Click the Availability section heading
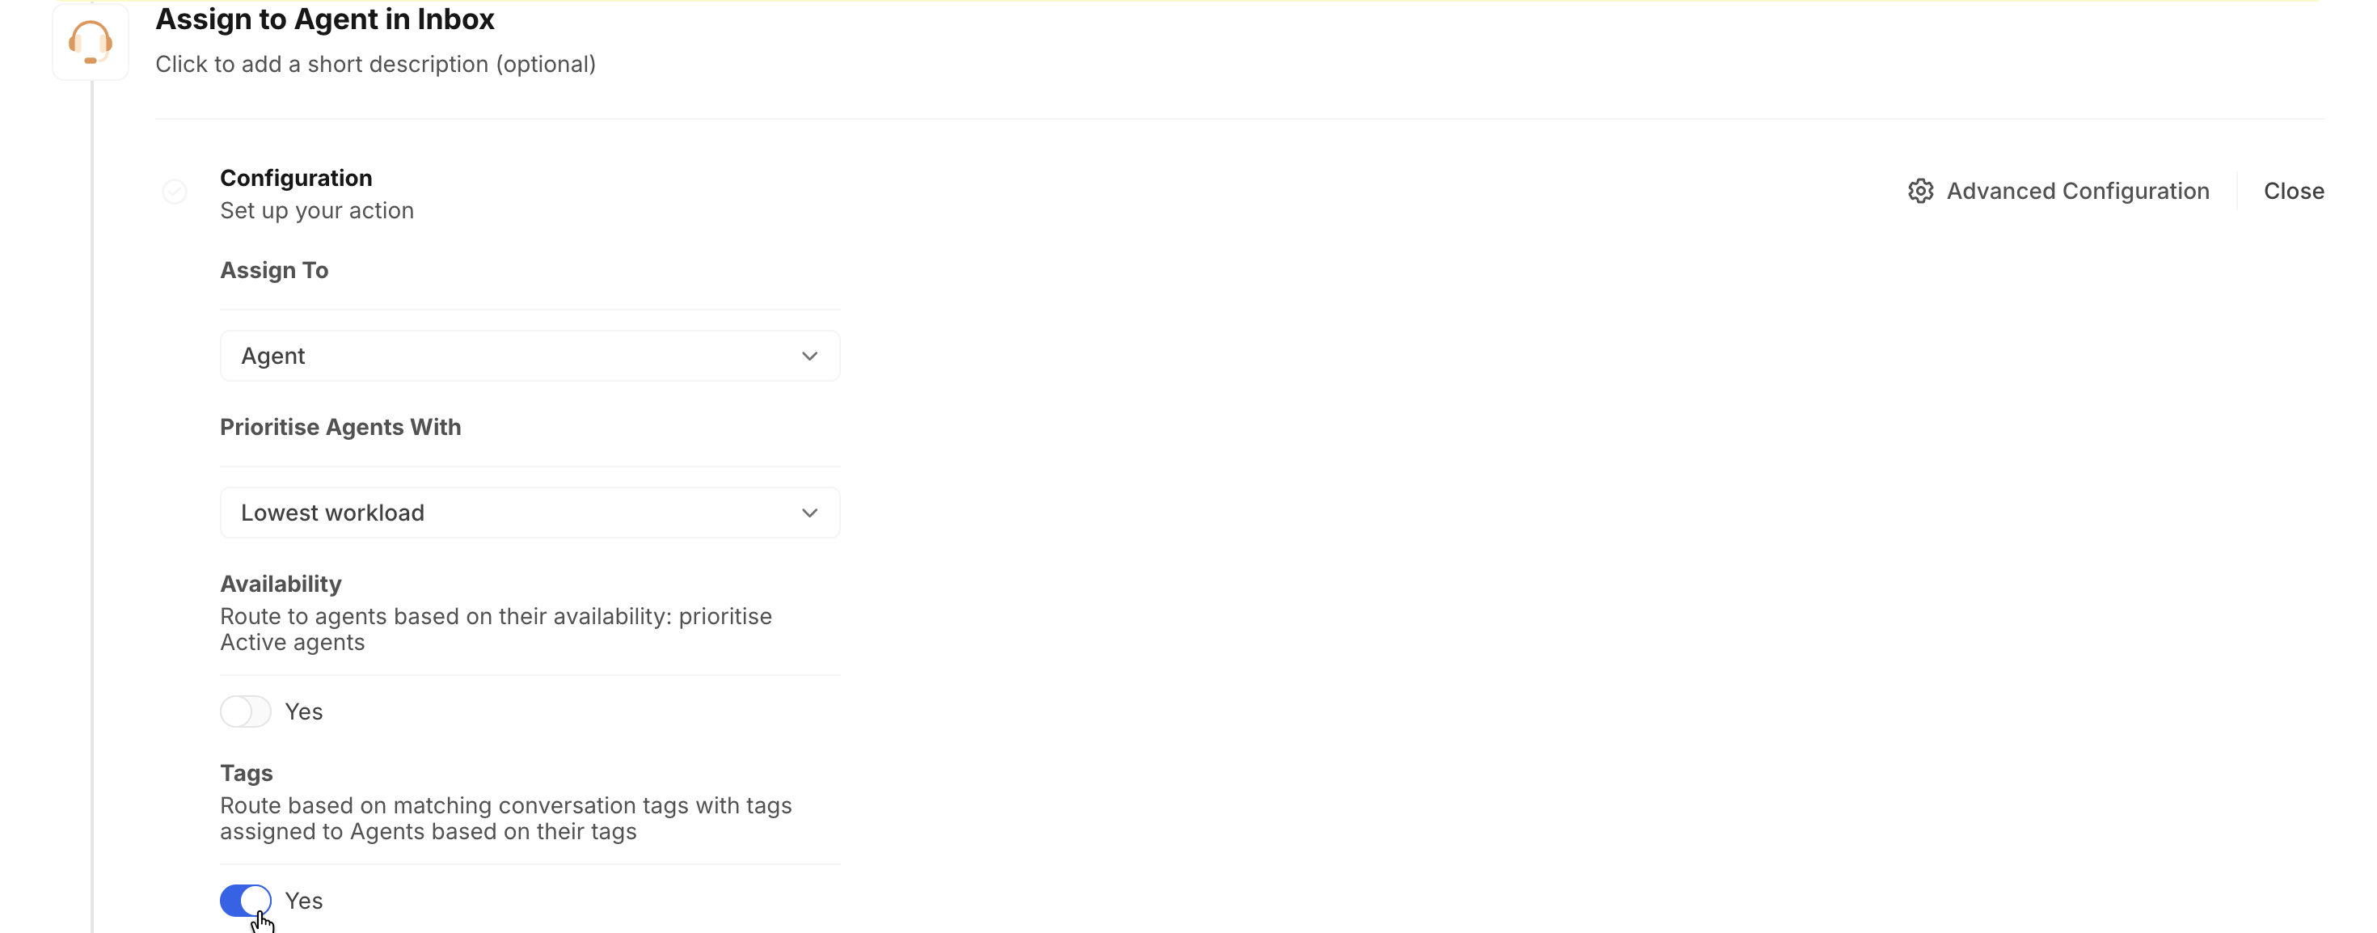 point(281,585)
